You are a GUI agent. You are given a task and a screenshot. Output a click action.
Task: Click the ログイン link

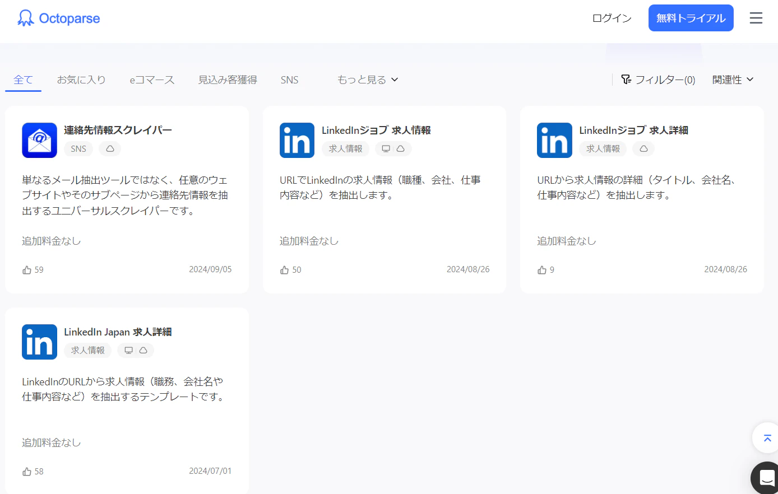tap(612, 18)
